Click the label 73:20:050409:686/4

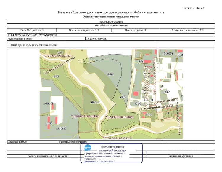pyautogui.click(x=119, y=117)
